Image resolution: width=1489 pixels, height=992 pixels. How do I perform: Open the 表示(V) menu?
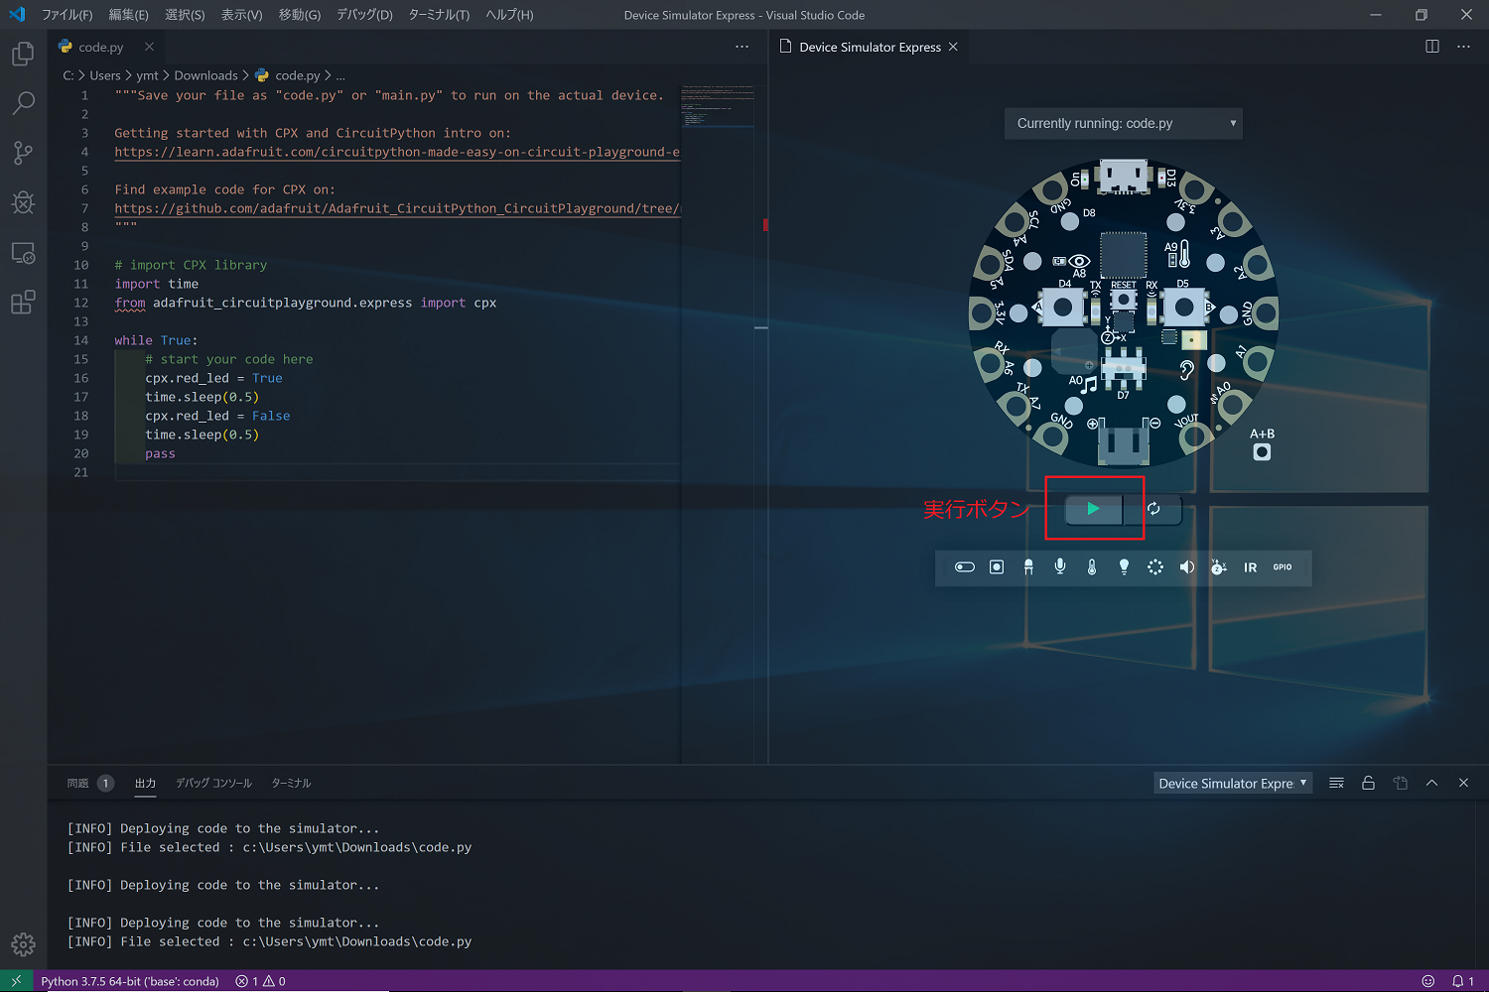click(x=241, y=15)
